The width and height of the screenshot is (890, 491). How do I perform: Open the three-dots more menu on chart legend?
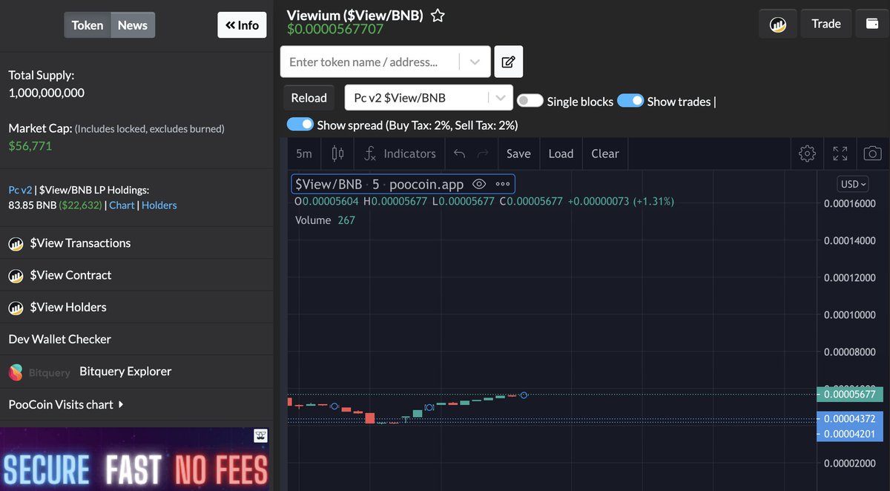503,184
